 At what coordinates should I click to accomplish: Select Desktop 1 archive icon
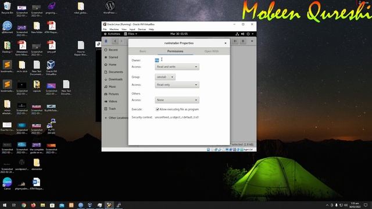pyautogui.click(x=7, y=46)
